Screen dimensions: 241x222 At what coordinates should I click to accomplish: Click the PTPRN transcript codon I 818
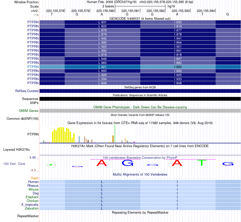pyautogui.click(x=178, y=55)
